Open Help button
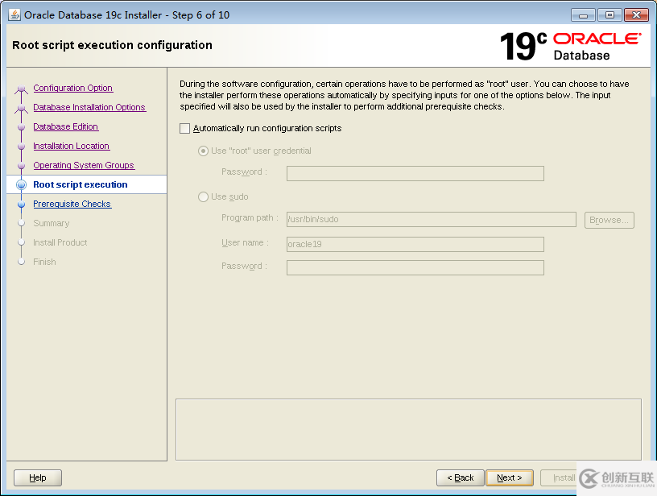 click(38, 477)
